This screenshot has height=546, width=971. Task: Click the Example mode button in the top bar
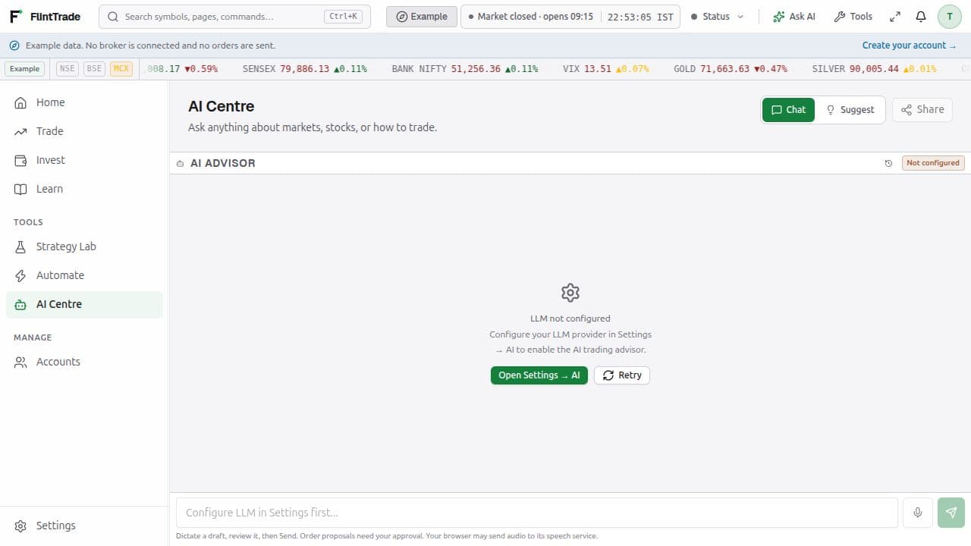pos(422,17)
